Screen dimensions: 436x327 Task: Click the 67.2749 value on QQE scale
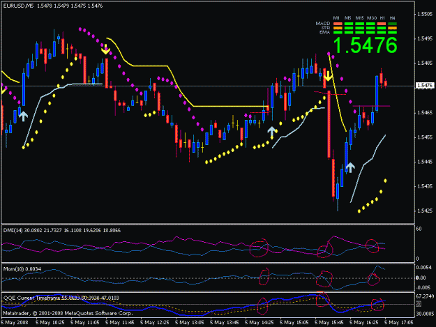(425, 296)
